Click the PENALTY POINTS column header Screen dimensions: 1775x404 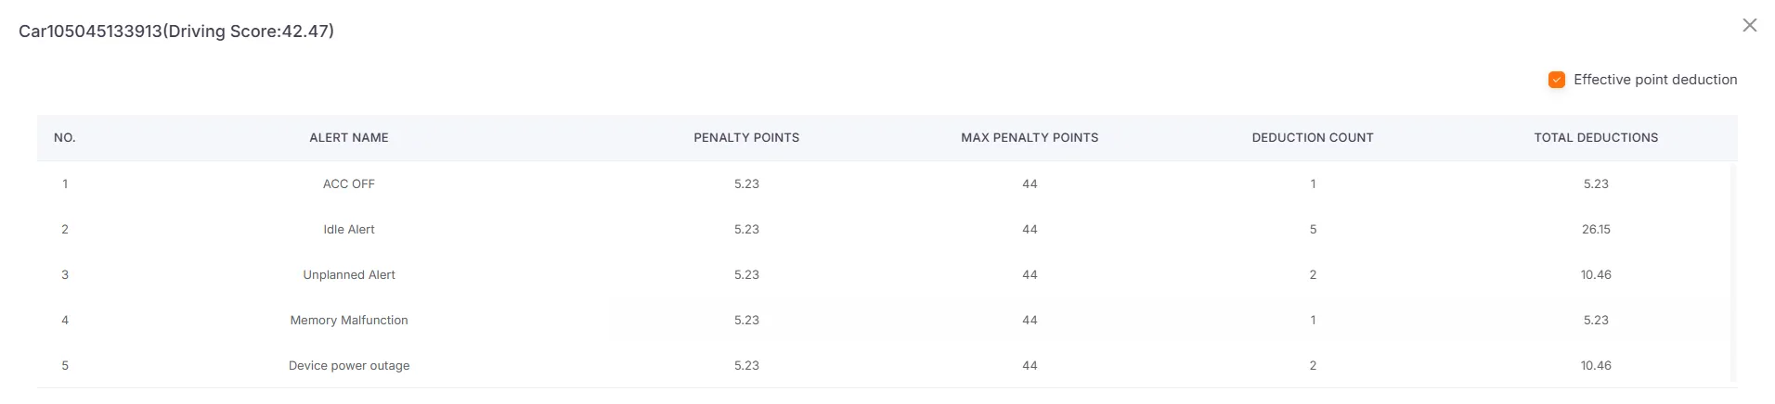tap(746, 138)
